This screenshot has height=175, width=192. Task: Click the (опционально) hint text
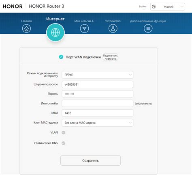[143, 104]
